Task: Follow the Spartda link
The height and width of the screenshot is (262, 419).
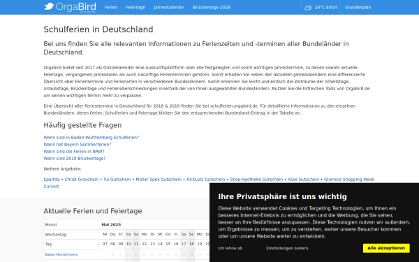Action: click(52, 180)
